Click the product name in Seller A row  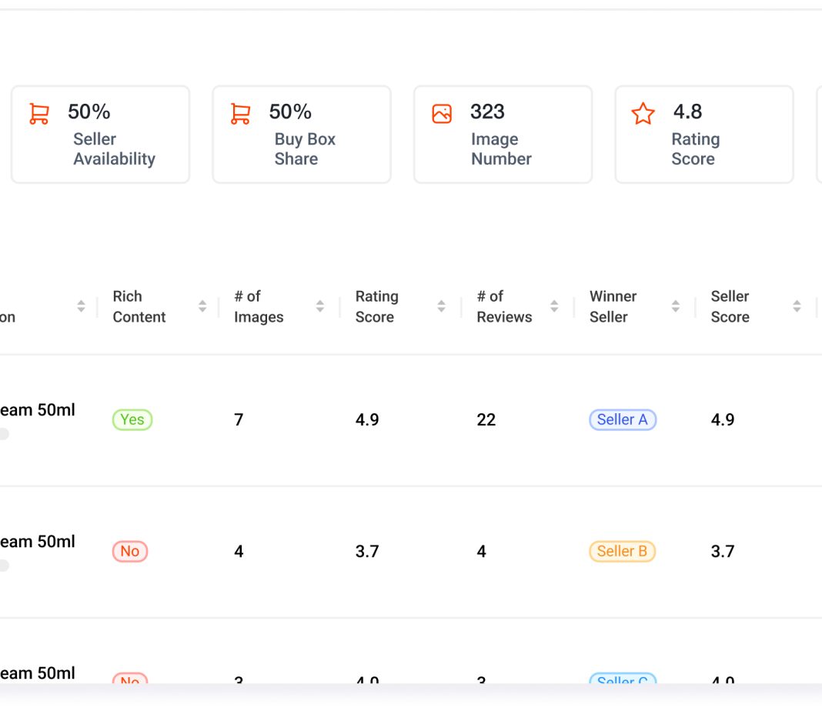point(38,409)
